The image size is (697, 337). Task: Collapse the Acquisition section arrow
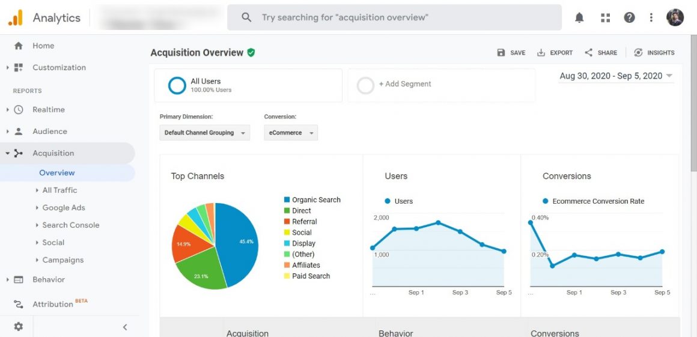click(7, 153)
